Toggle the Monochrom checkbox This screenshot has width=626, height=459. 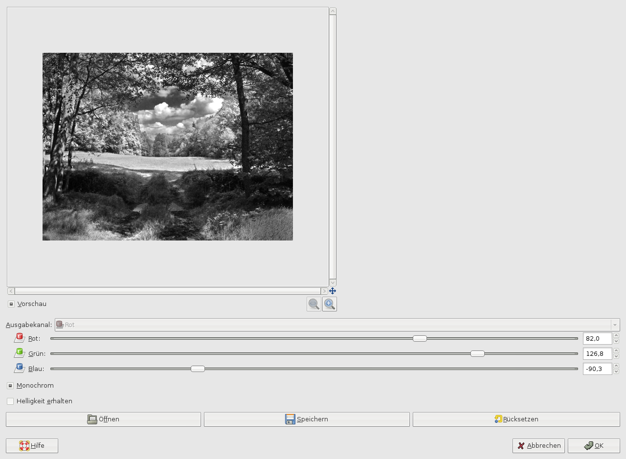click(x=10, y=386)
